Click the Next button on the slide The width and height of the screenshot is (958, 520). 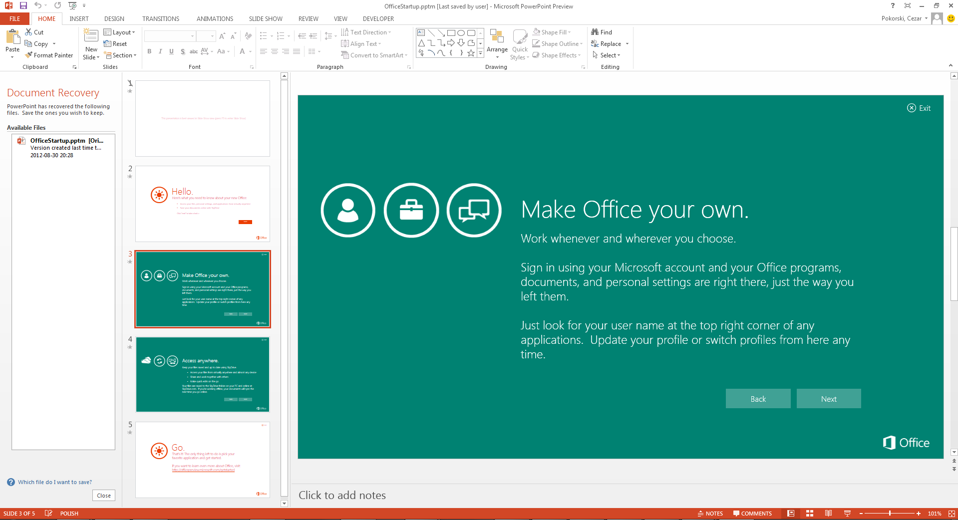coord(829,399)
